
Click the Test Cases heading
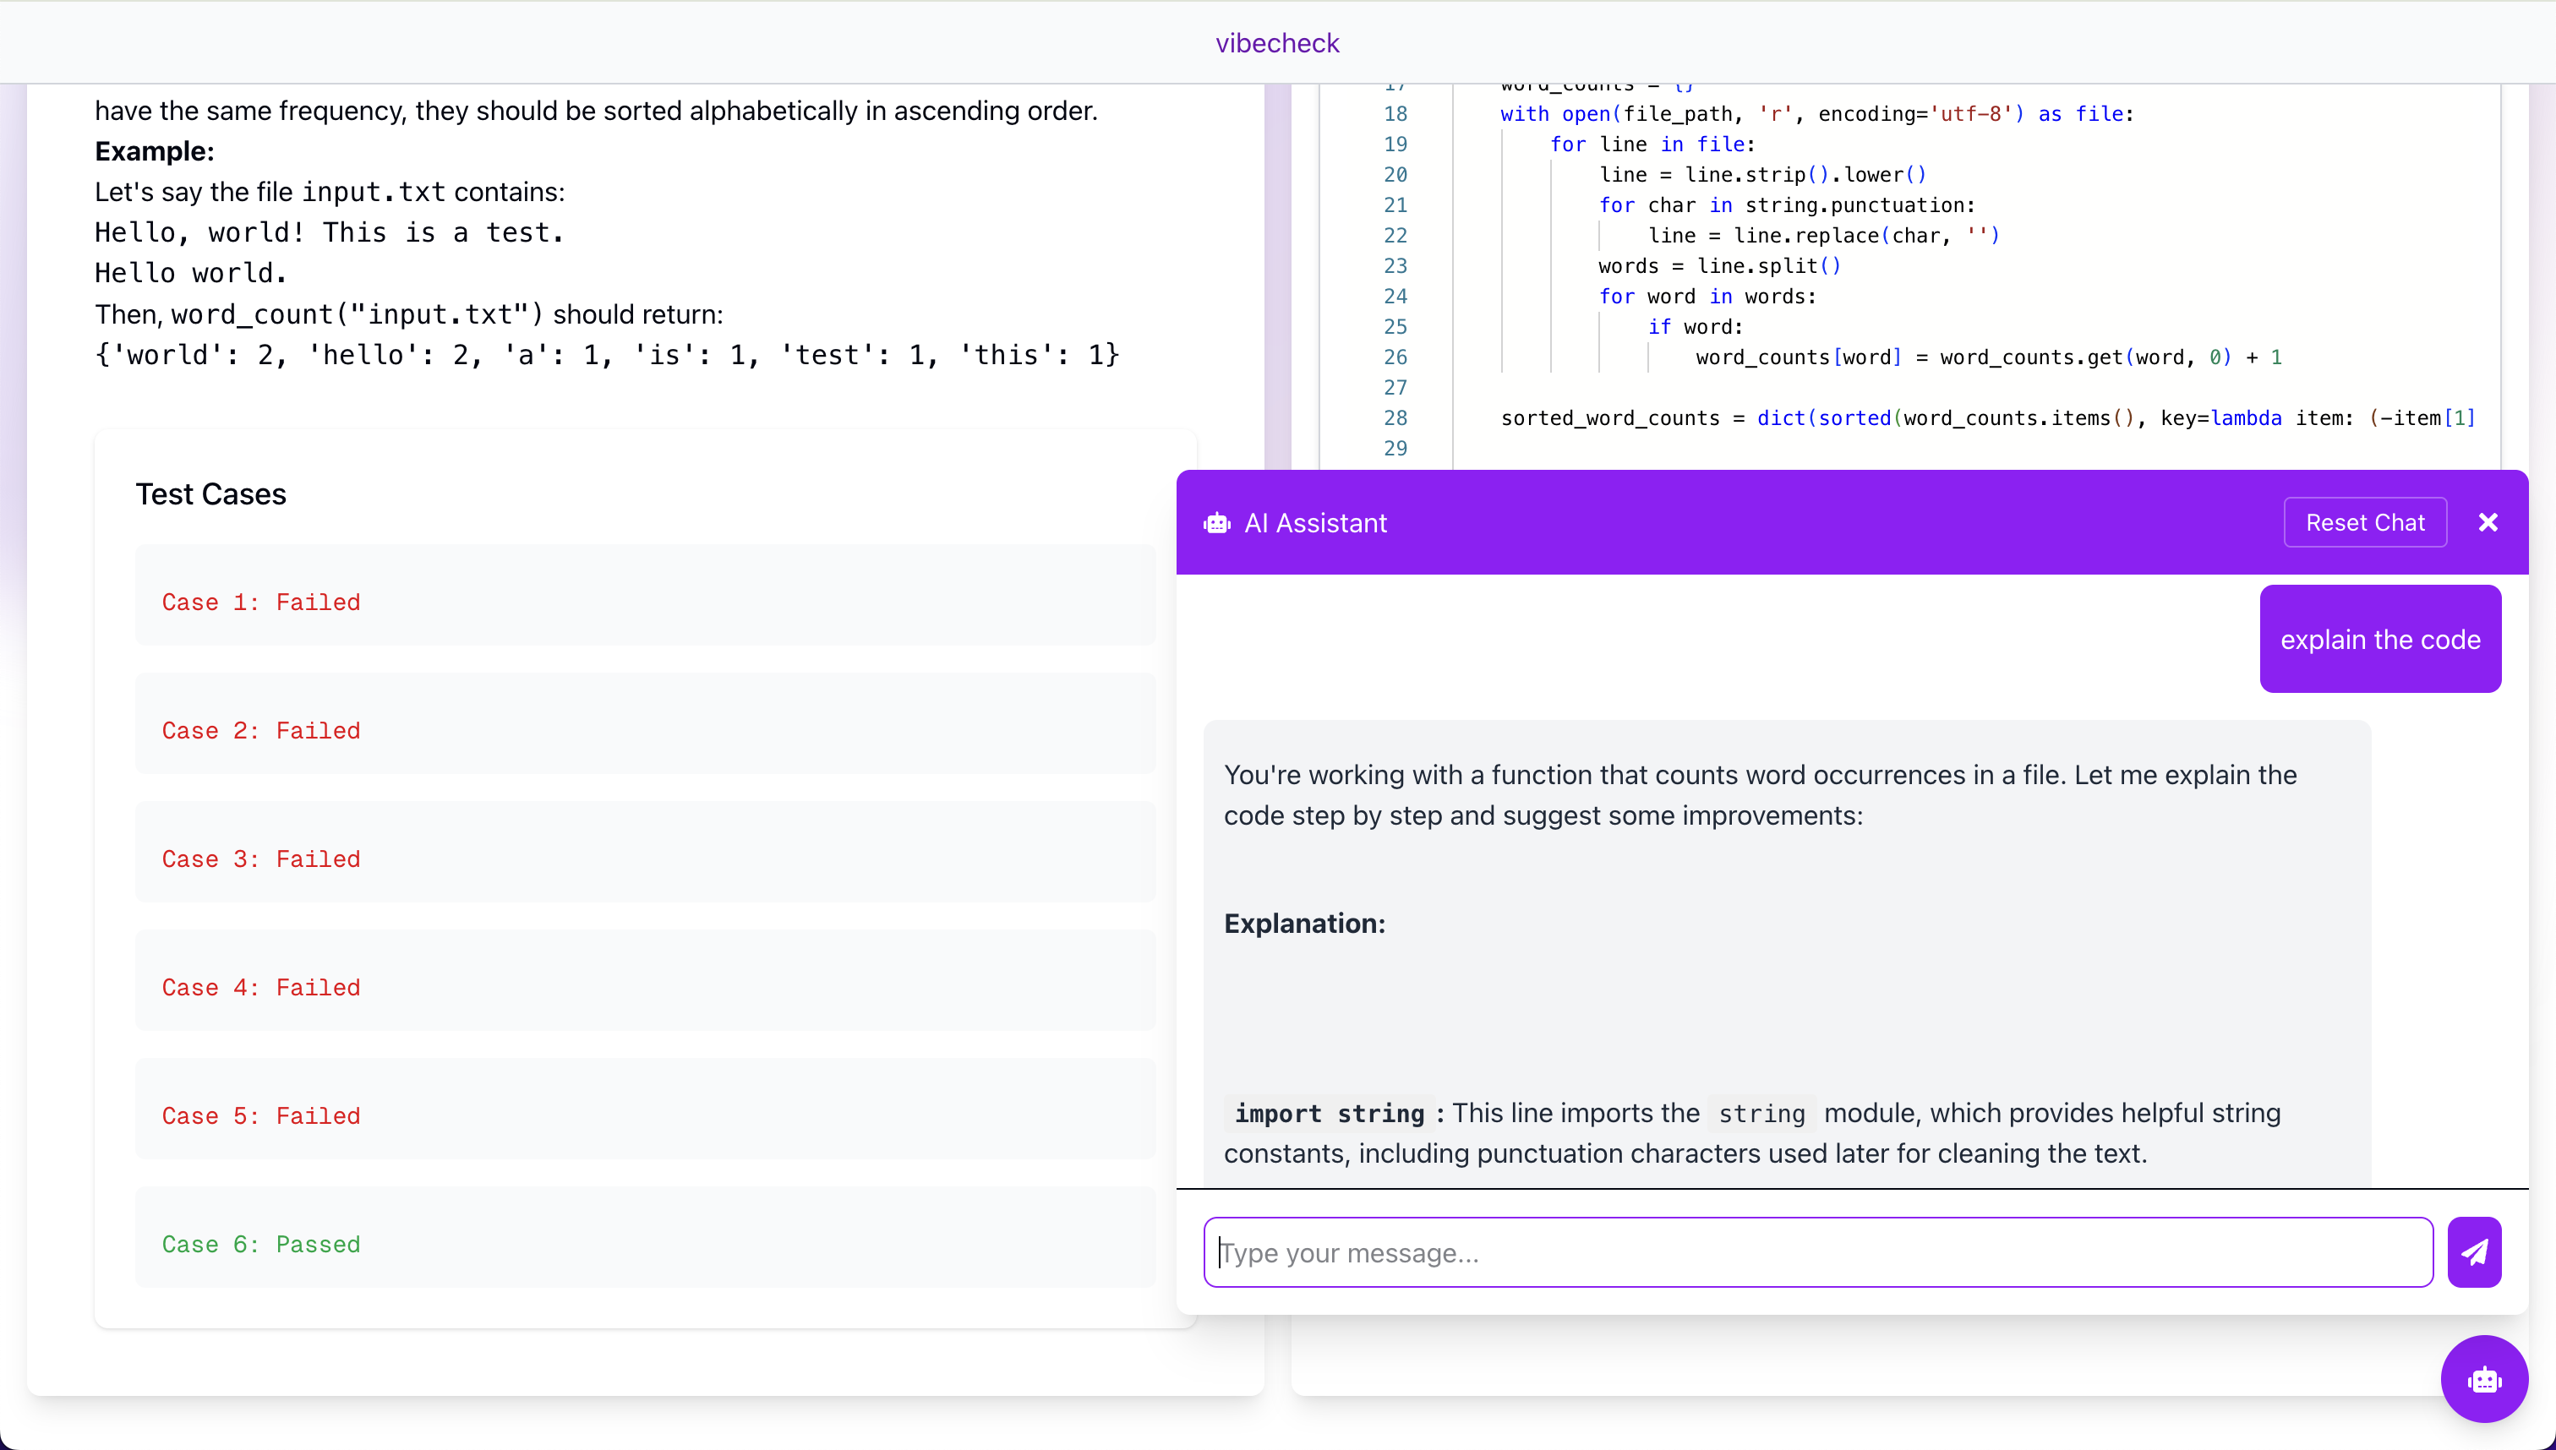pyautogui.click(x=210, y=494)
